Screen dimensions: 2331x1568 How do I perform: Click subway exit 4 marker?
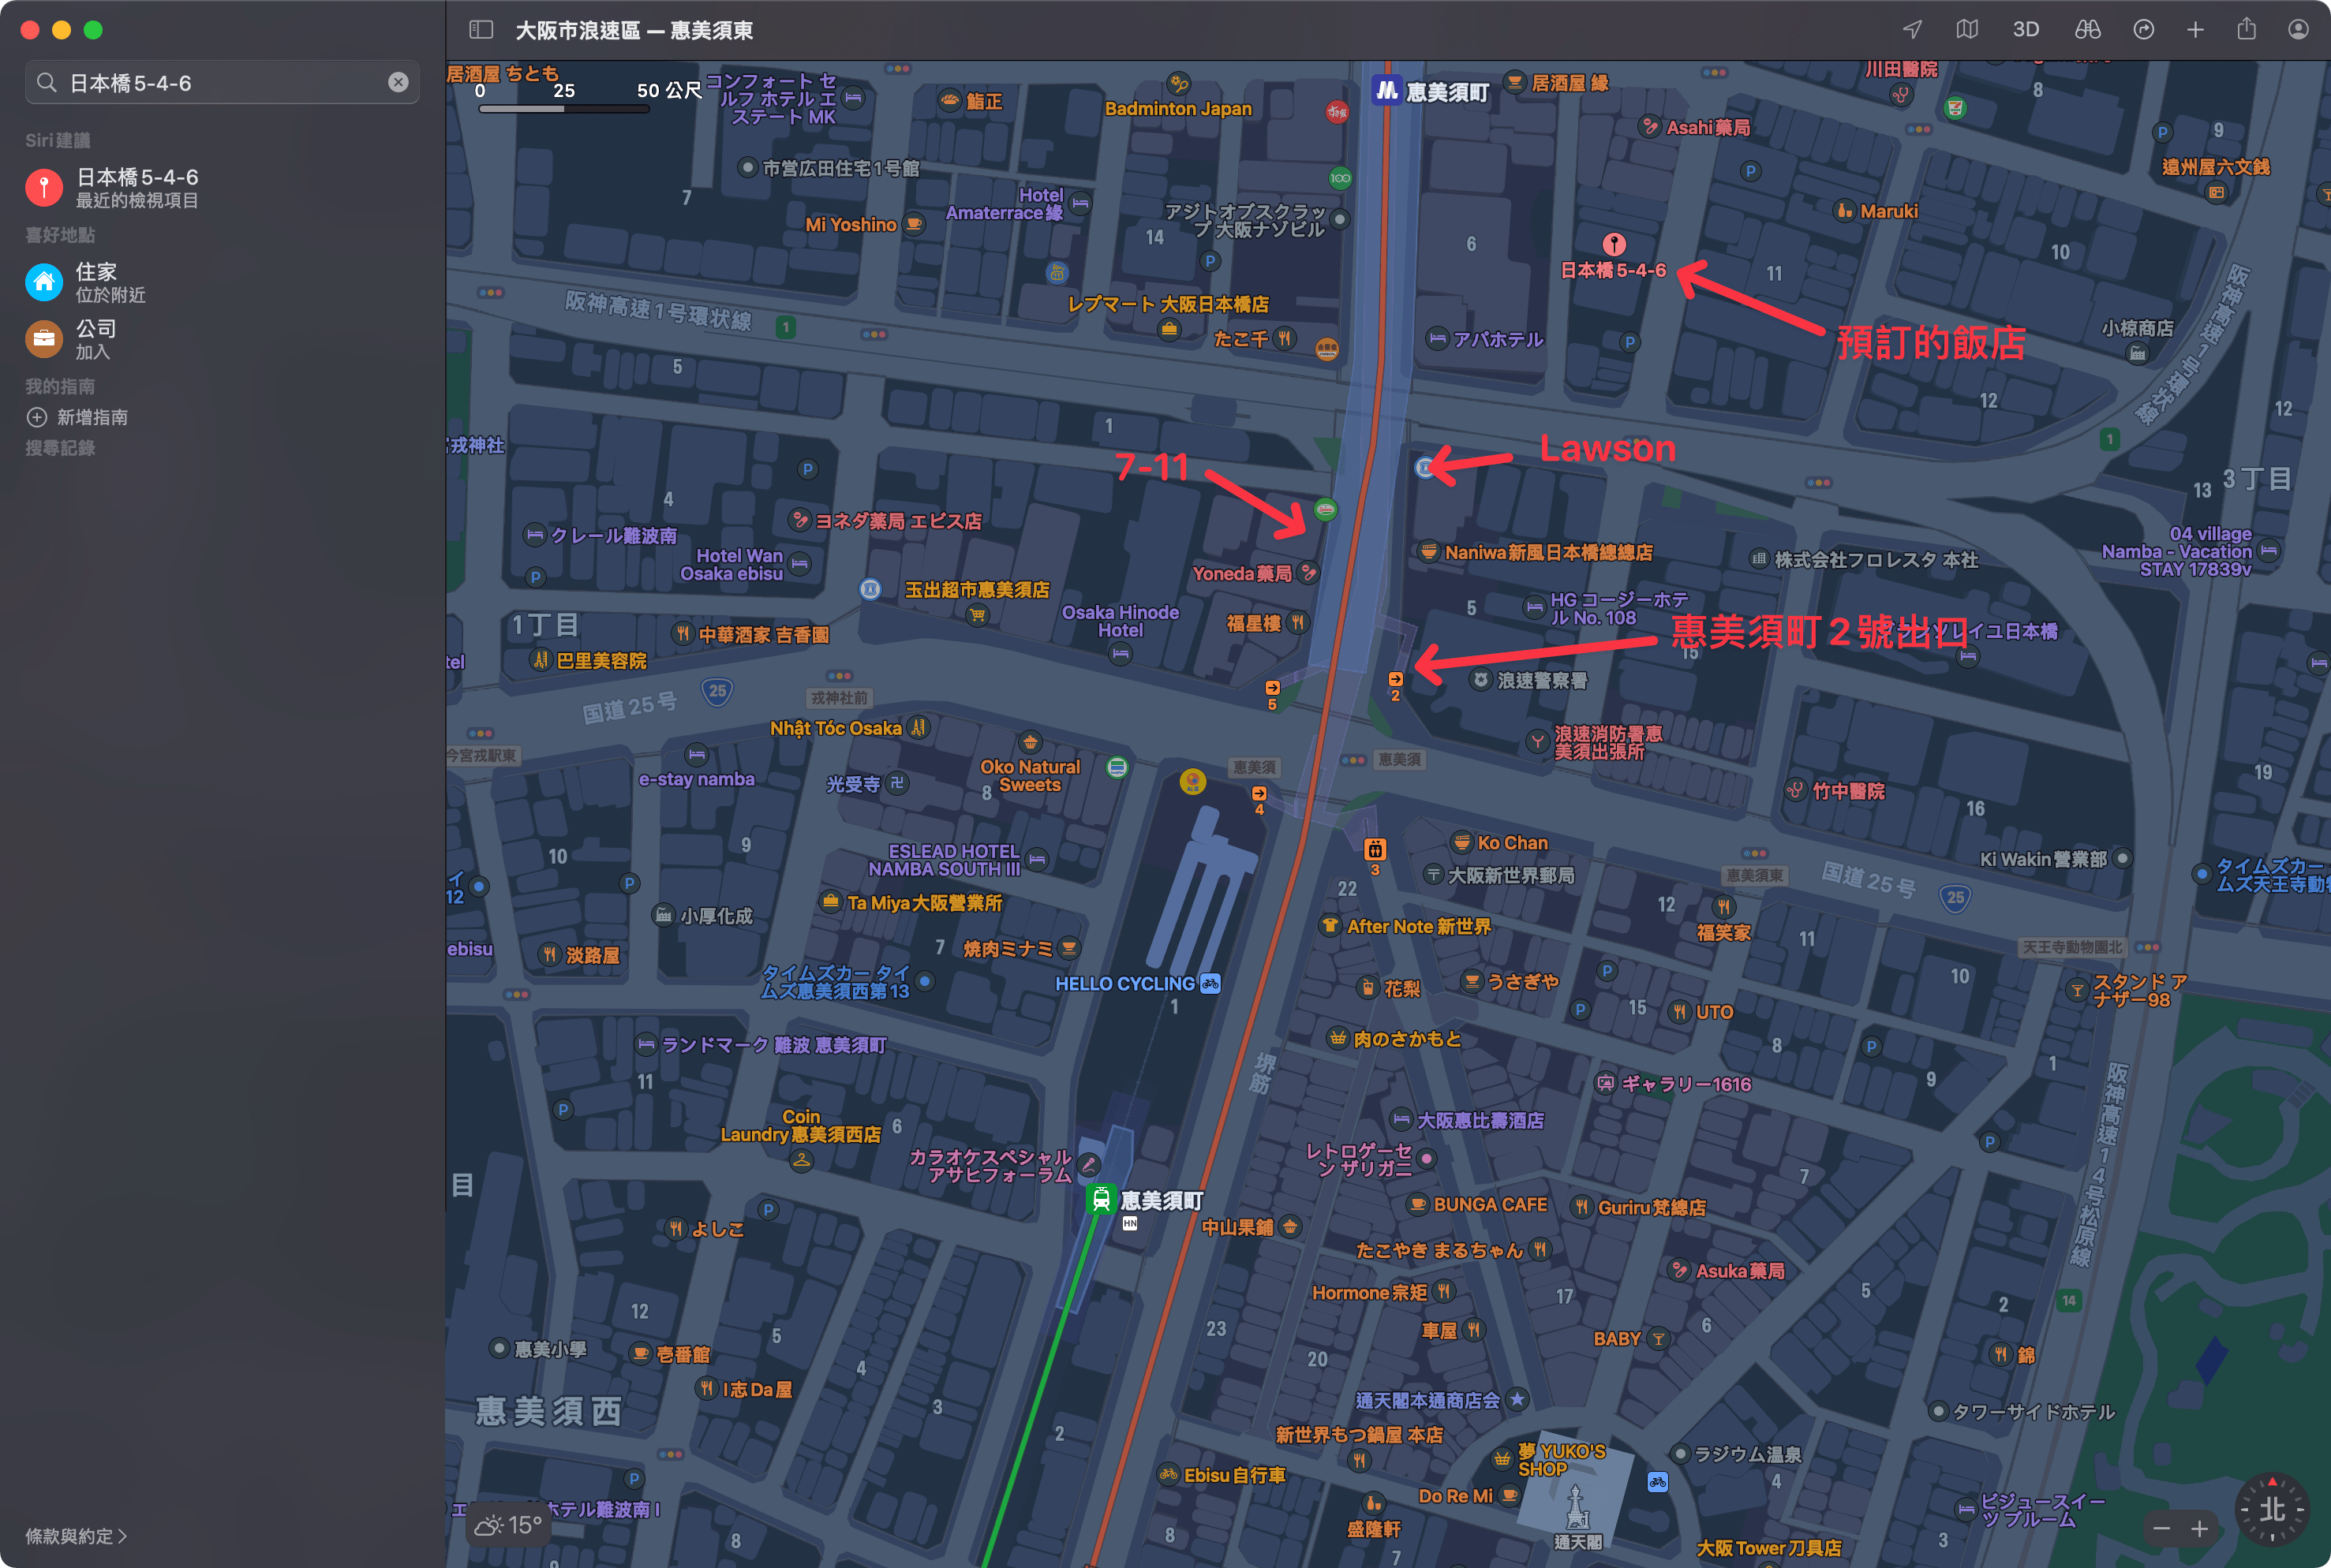coord(1259,793)
